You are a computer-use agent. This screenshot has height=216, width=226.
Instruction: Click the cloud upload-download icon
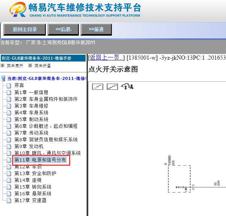(127, 86)
